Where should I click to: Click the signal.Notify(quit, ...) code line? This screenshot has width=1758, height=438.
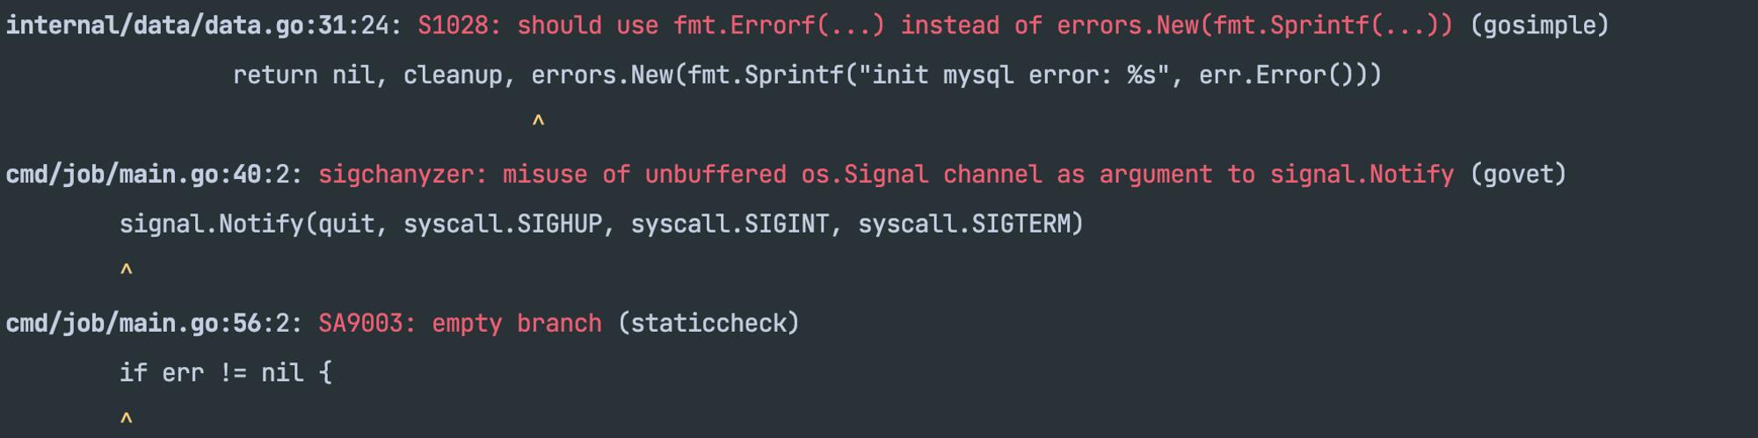[602, 225]
